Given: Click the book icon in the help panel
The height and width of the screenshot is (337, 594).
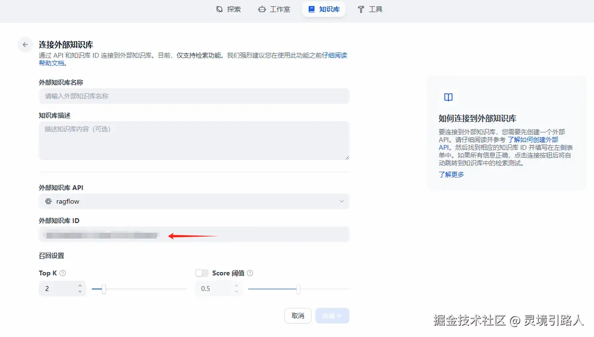Looking at the screenshot, I should (x=447, y=97).
